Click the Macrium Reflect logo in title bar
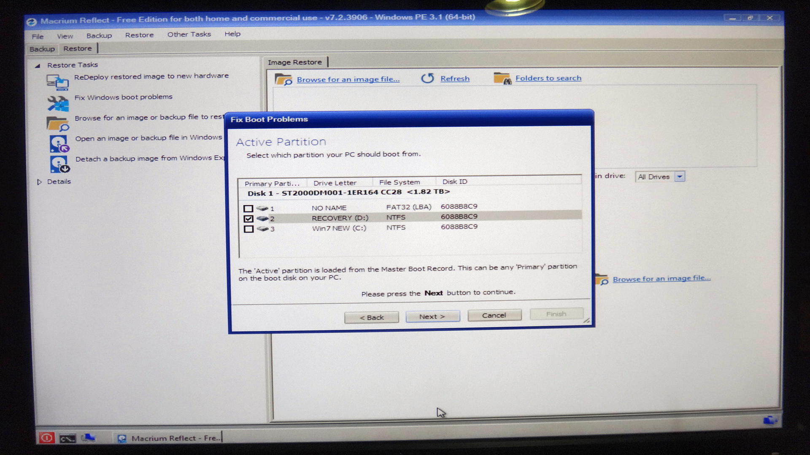Viewport: 810px width, 455px height. click(x=31, y=21)
